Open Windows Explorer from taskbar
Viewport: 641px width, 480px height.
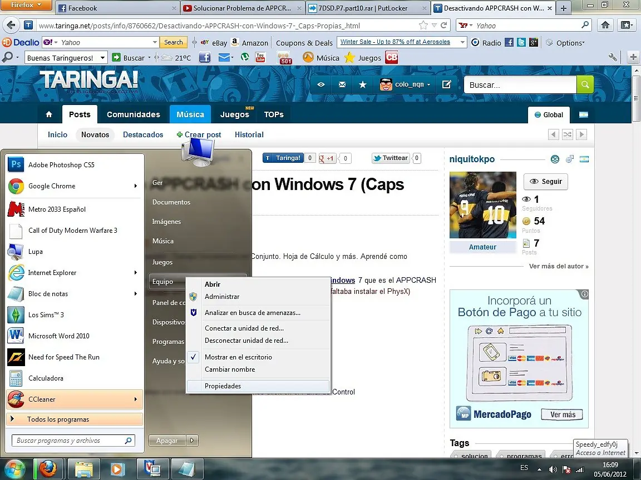(83, 469)
